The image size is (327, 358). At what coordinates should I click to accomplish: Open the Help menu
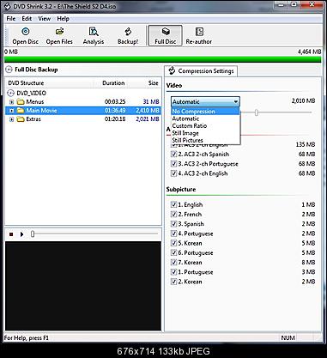pyautogui.click(x=63, y=19)
